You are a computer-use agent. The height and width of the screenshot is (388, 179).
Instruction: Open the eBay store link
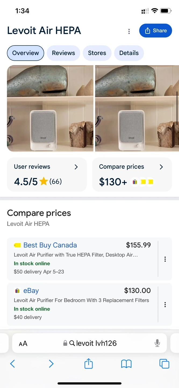point(31,291)
